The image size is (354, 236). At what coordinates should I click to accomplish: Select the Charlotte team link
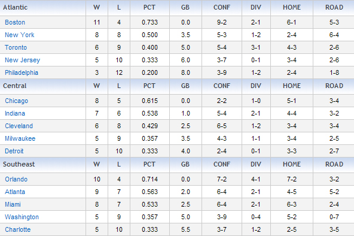click(18, 229)
